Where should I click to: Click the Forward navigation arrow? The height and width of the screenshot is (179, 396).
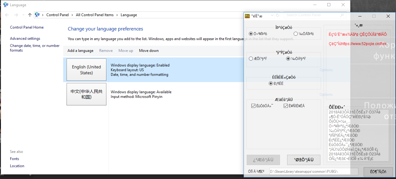[16, 15]
